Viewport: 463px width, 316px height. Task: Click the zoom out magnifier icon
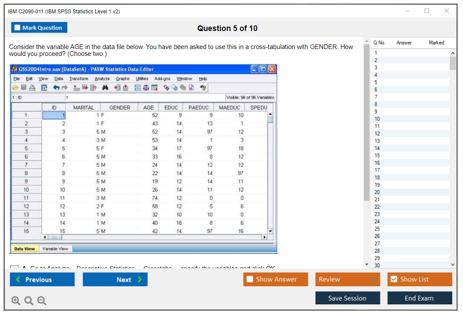pyautogui.click(x=42, y=301)
